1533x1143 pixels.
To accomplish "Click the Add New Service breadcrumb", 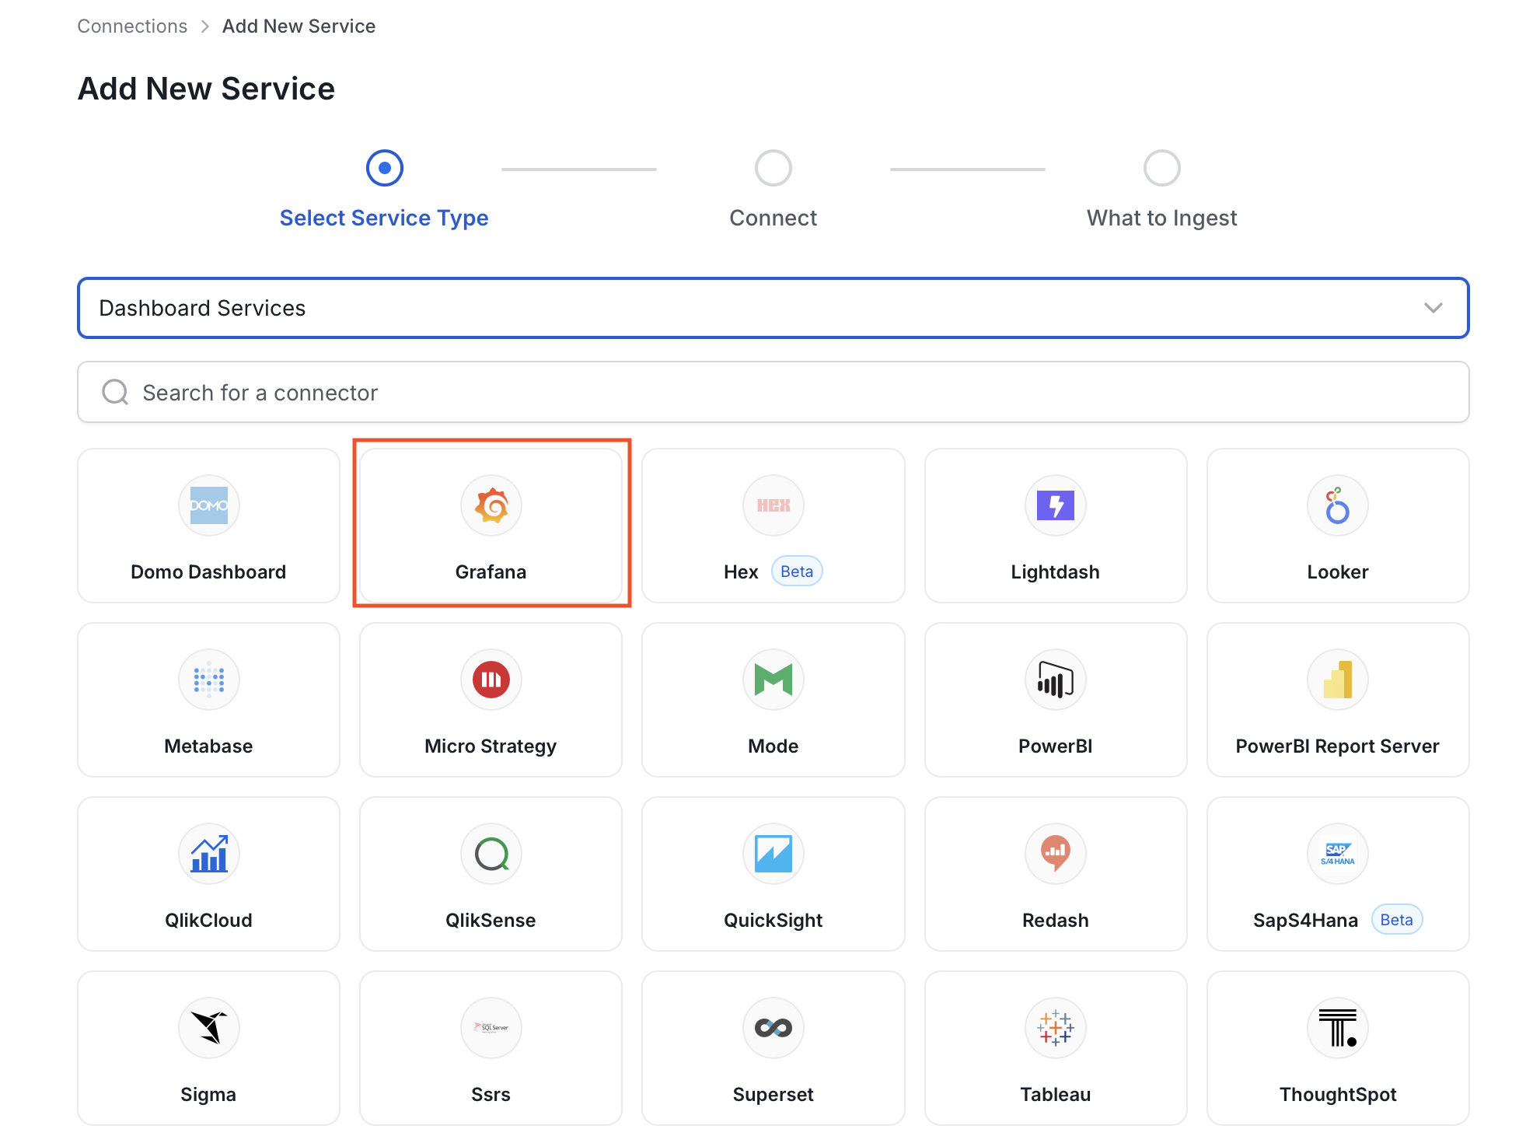I will coord(299,26).
